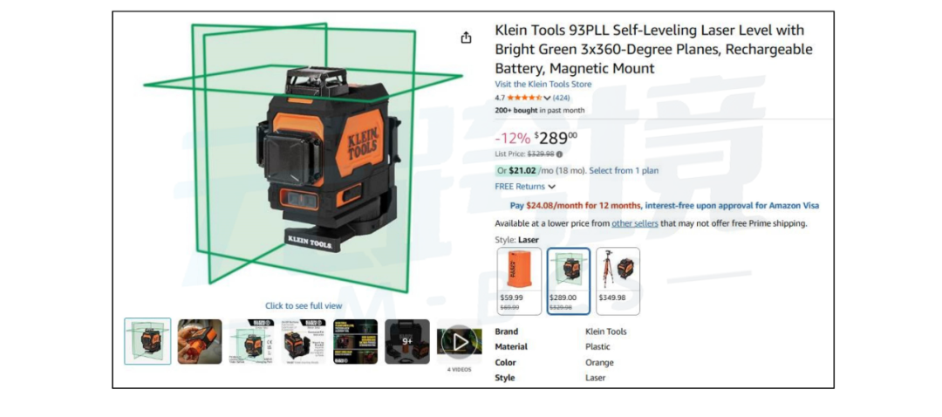The image size is (942, 417).
Task: Click the info icon next to List Price
Action: pyautogui.click(x=559, y=154)
